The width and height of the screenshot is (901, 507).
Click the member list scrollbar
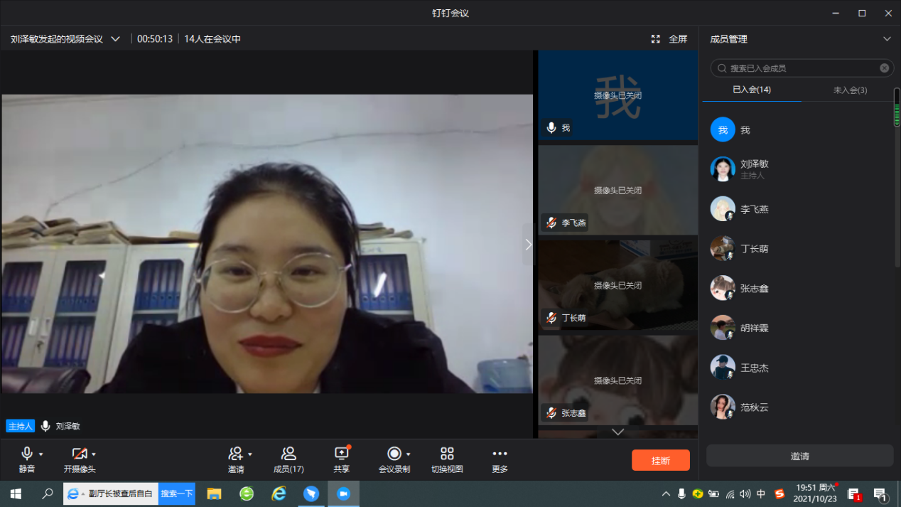click(x=897, y=114)
